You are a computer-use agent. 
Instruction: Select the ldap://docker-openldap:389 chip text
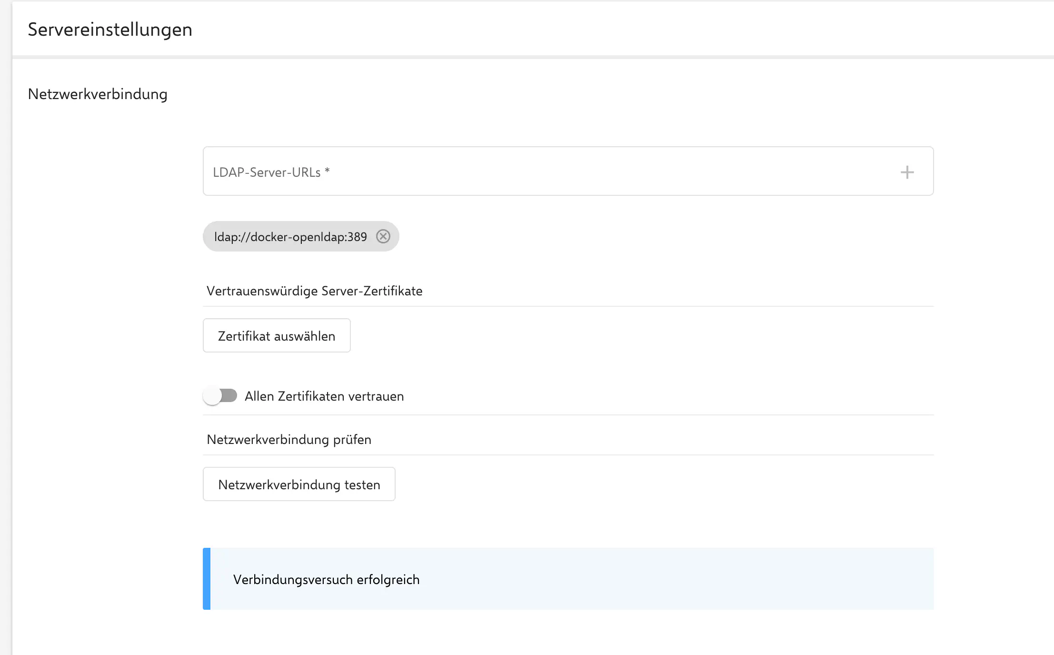(x=290, y=237)
